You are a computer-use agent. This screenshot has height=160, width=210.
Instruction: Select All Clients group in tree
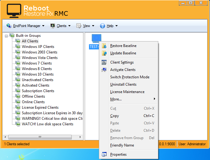coord(30,41)
